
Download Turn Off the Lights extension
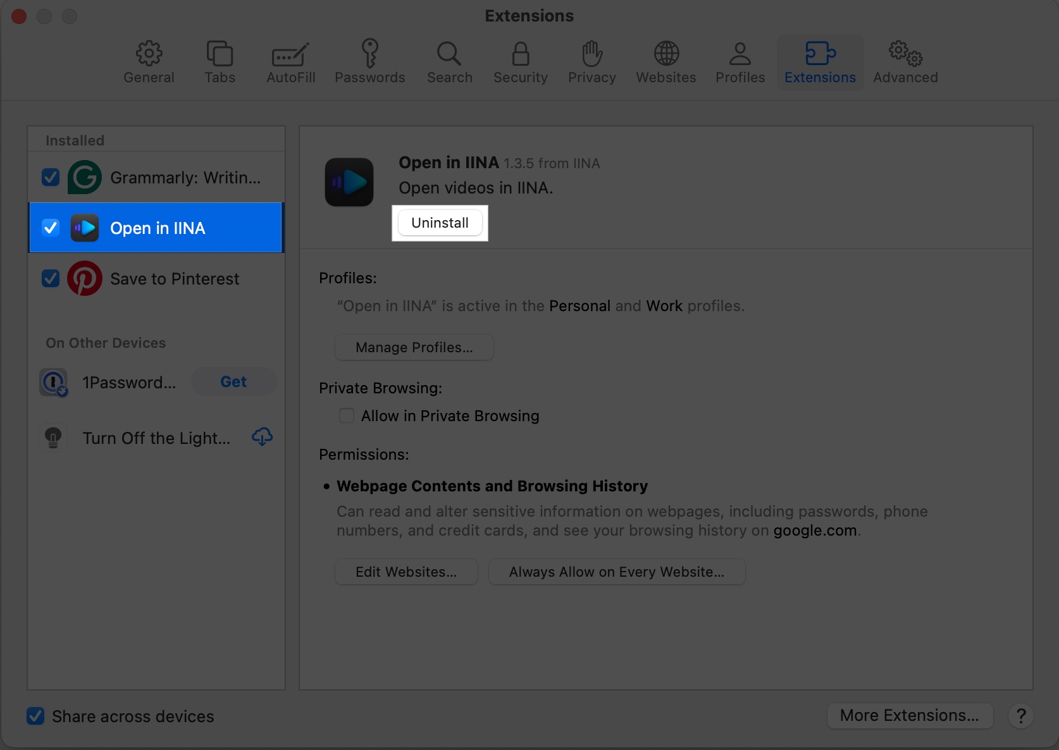click(x=262, y=436)
